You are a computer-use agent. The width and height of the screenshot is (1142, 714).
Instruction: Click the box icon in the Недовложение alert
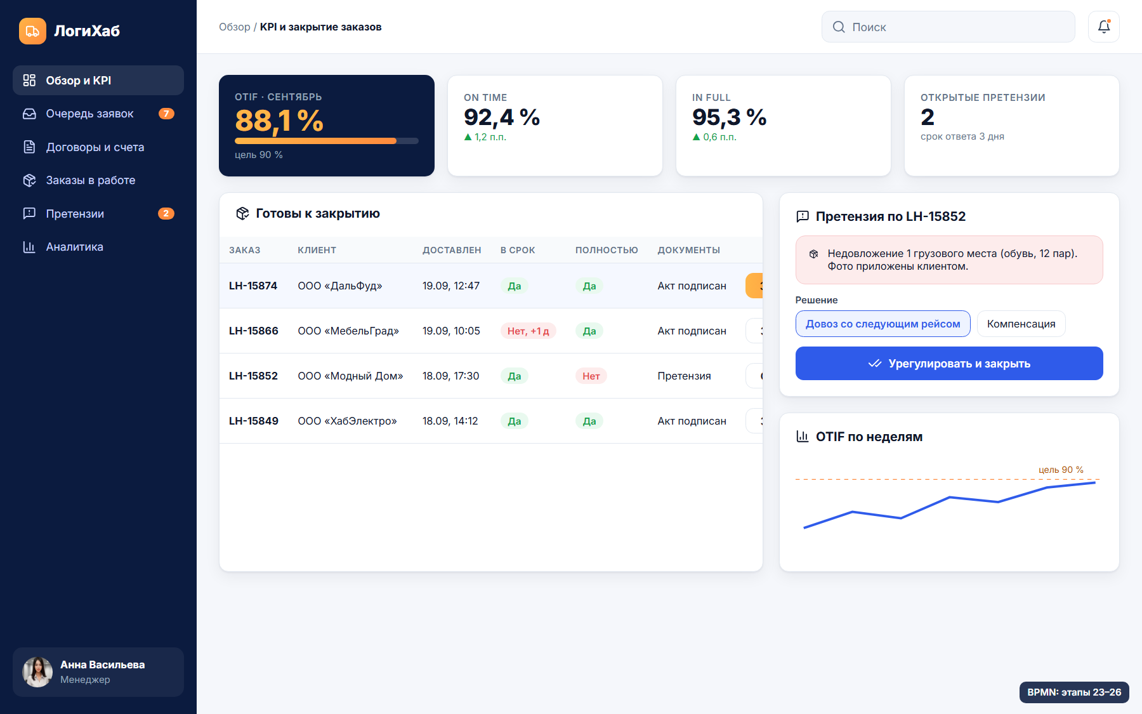(x=813, y=254)
